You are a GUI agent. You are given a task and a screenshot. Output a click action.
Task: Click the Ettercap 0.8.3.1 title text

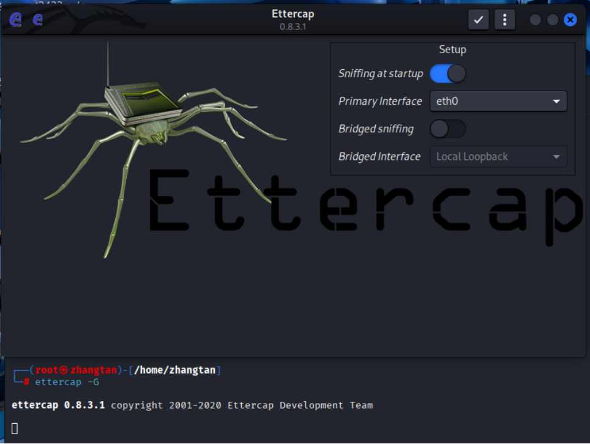tap(293, 20)
